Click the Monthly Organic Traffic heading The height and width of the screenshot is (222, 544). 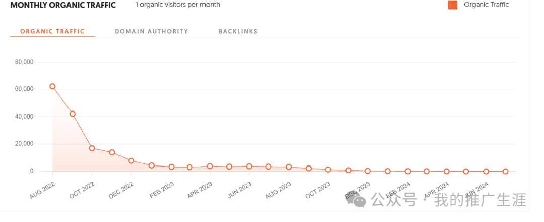tap(63, 5)
